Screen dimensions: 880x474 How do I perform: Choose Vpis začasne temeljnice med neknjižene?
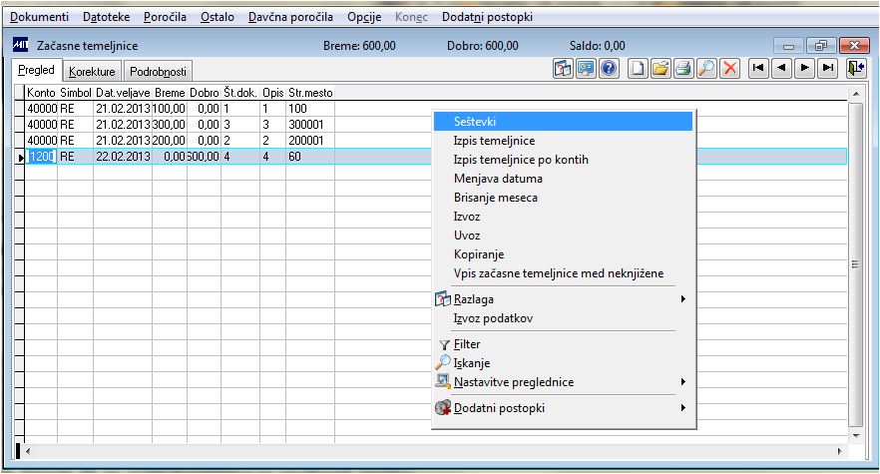(563, 273)
